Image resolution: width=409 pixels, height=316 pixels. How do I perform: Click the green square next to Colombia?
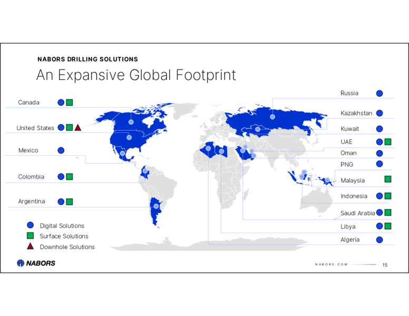click(70, 177)
